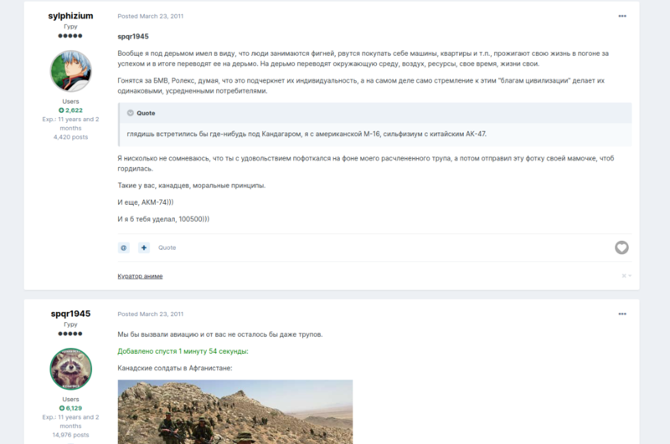Click spqr1945's 14,976 posts count
The height and width of the screenshot is (444, 670).
click(70, 435)
